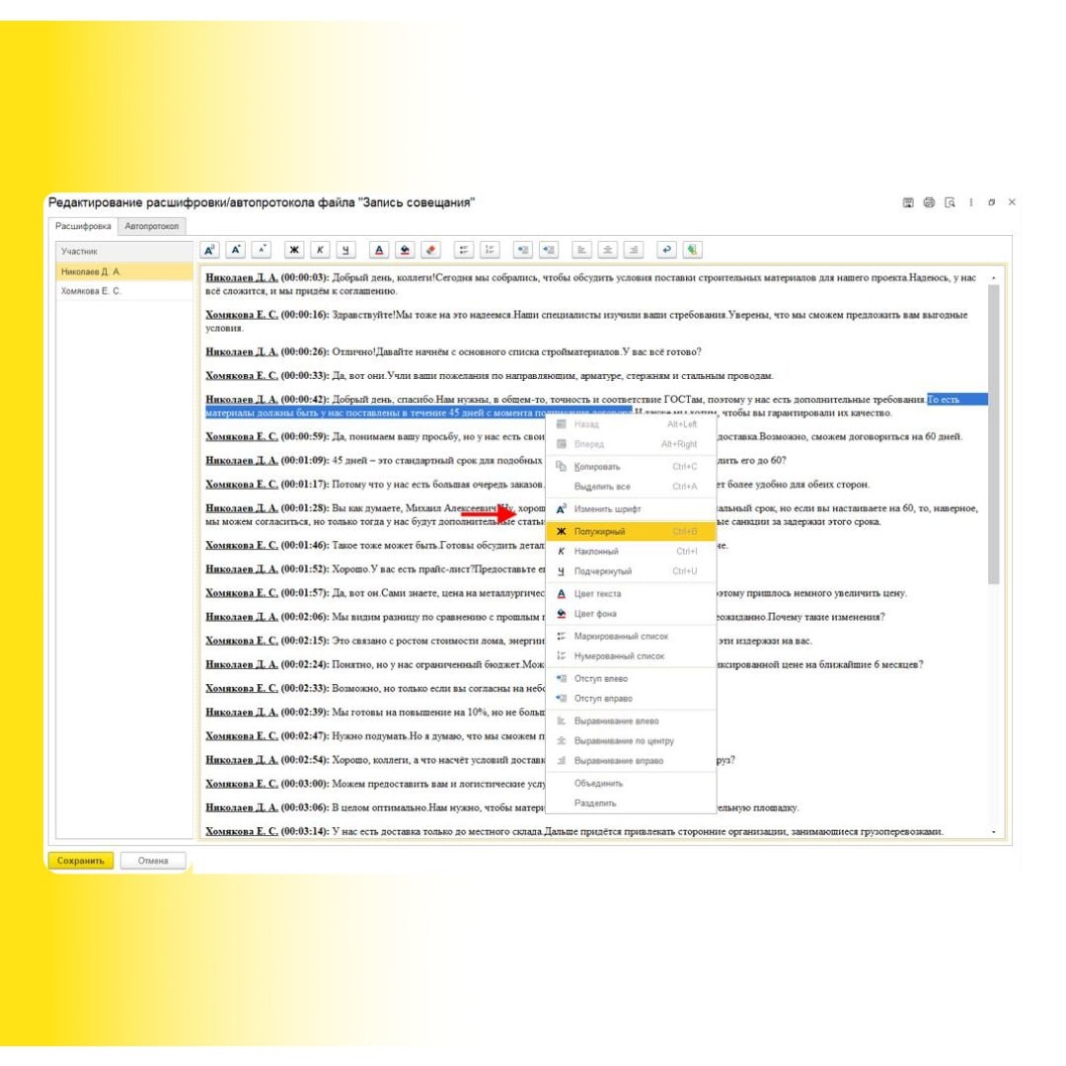Choose Отступ влево in the context menu
Viewport: 1066px width, 1066px height.
[631, 678]
